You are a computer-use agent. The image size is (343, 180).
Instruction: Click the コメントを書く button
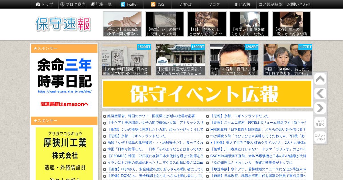[x=320, y=123]
